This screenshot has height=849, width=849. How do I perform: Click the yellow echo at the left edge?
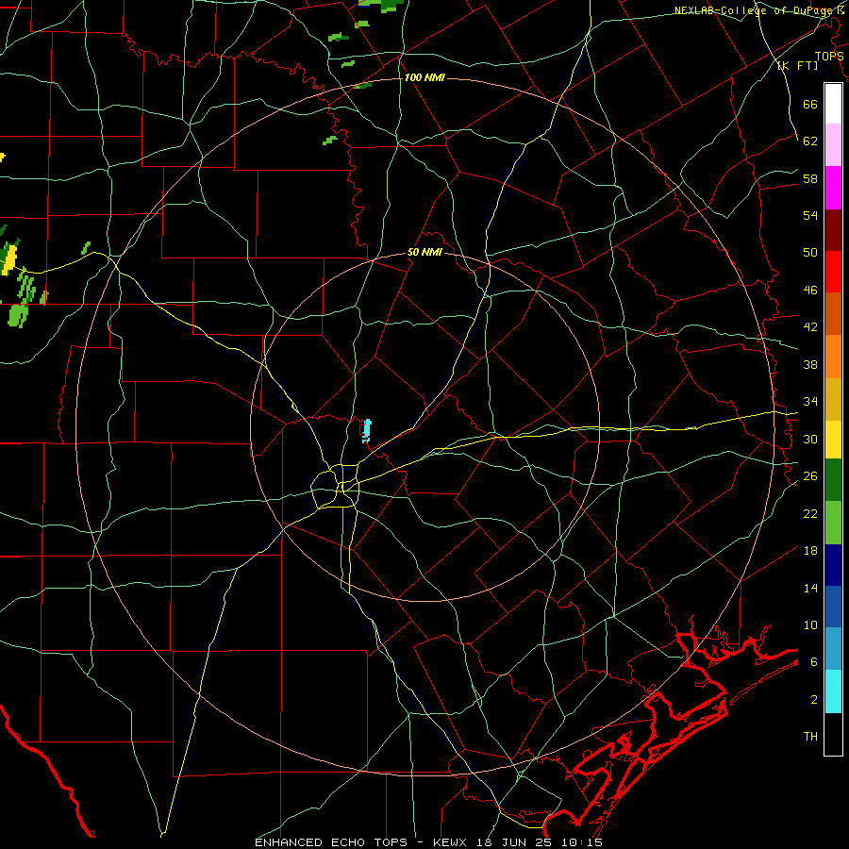click(x=9, y=260)
